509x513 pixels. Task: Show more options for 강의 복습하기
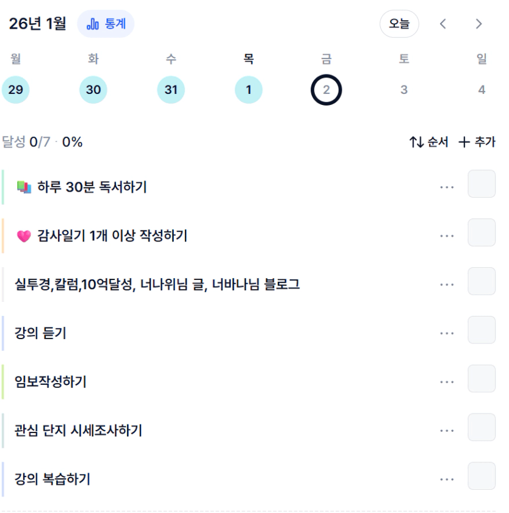447,479
